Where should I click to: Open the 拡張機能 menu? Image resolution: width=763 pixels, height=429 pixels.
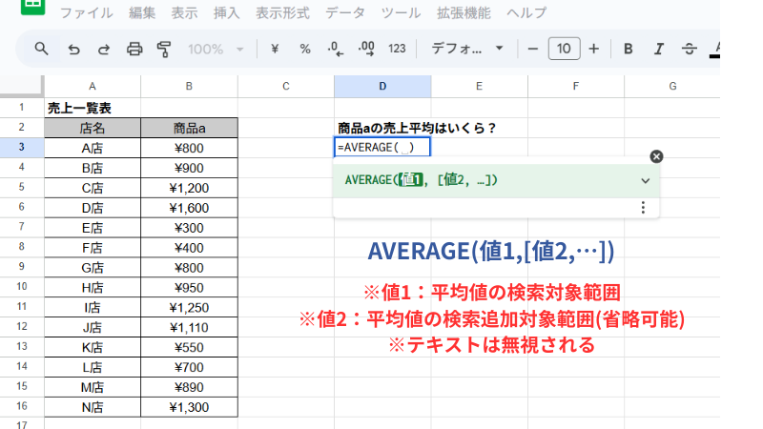click(x=464, y=12)
